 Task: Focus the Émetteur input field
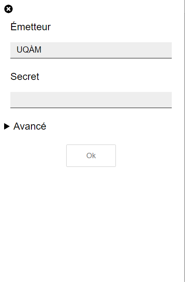point(91,50)
